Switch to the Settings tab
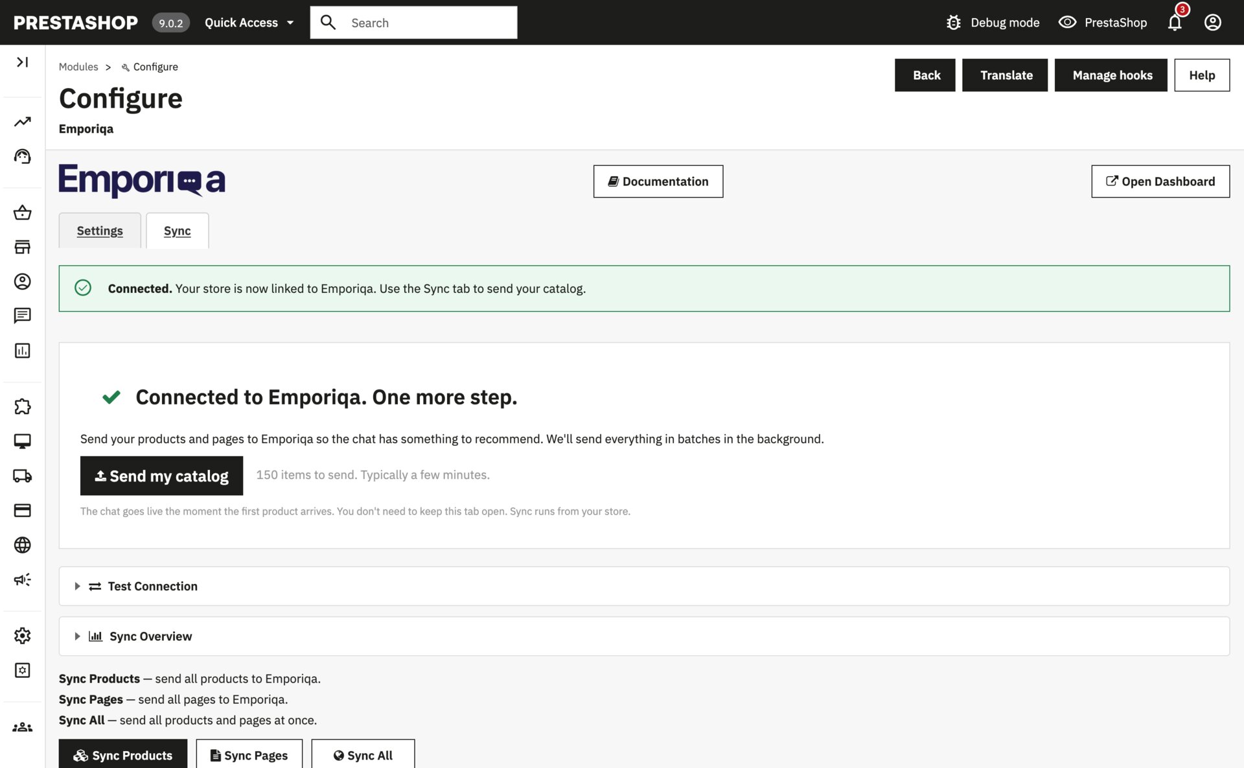1244x768 pixels. coord(100,231)
